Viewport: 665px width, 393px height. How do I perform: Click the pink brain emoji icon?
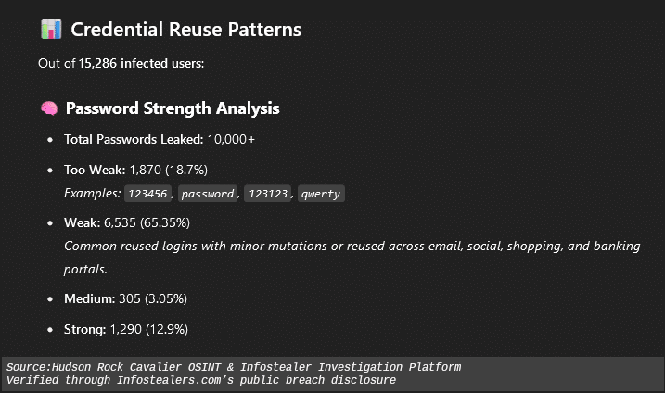click(49, 109)
